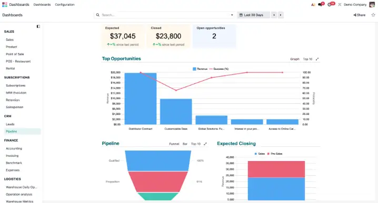Open the search options dropdown arrow

coord(232,15)
